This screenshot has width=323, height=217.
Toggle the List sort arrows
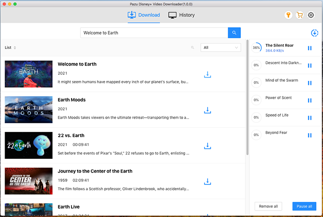pyautogui.click(x=15, y=48)
